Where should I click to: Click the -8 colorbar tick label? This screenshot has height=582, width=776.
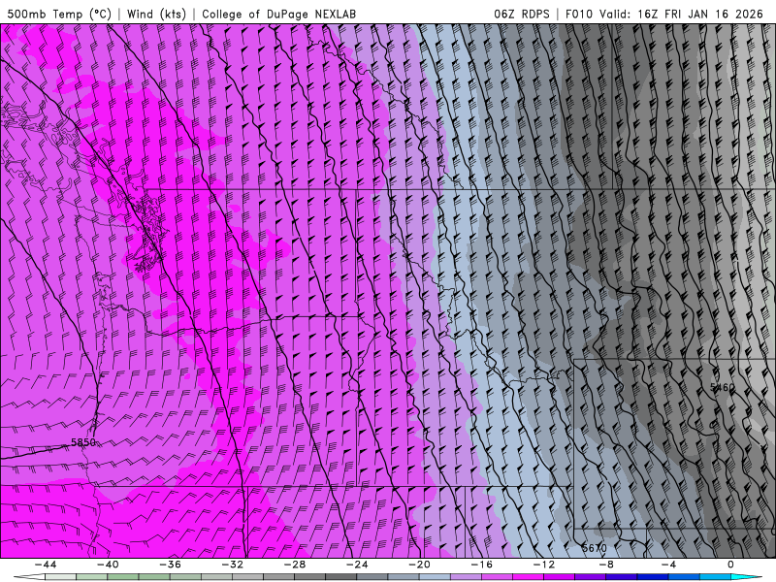pyautogui.click(x=606, y=565)
